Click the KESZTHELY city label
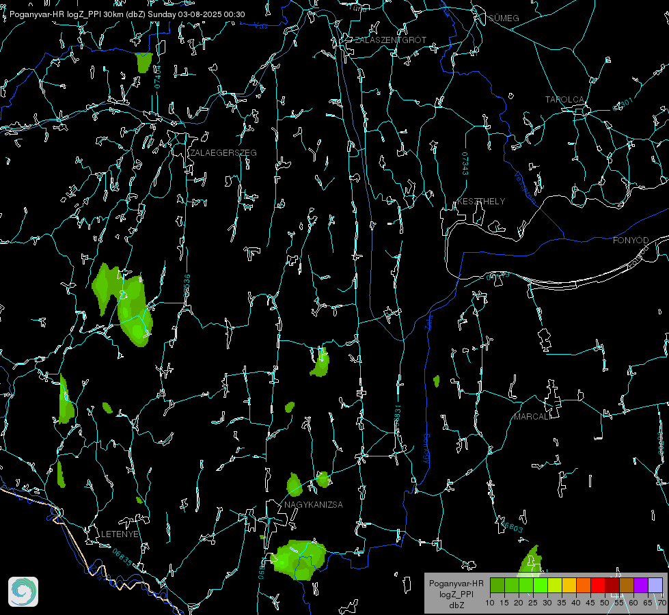This screenshot has width=669, height=615. coord(481,201)
